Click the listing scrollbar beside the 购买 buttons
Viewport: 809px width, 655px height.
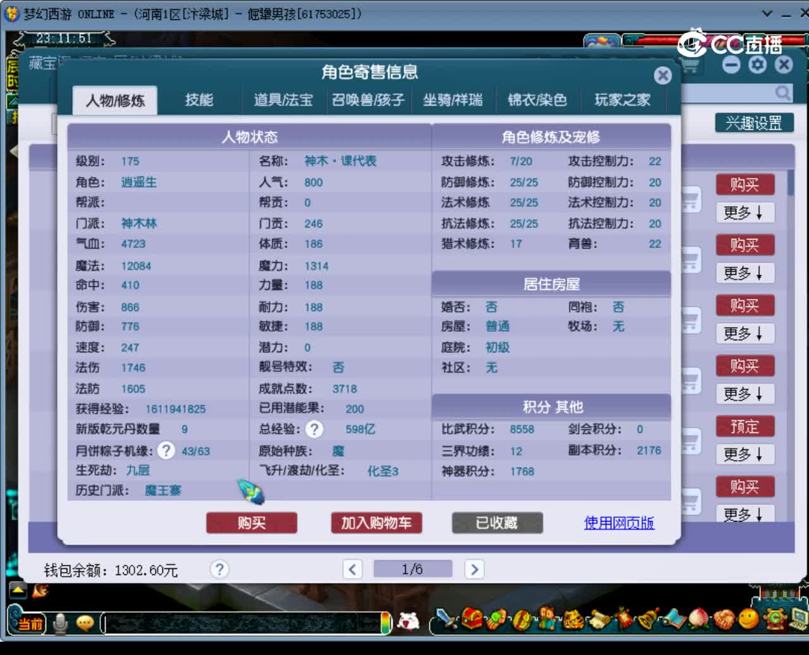(791, 183)
